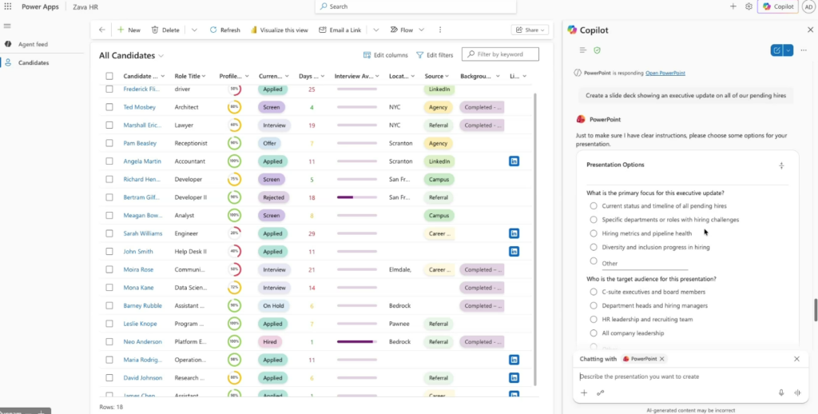
Task: Click the Open PowerPoint link
Action: pyautogui.click(x=665, y=73)
